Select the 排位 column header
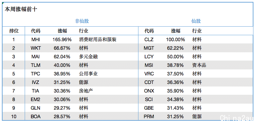Viewport: 255px width, 122px height. point(14,31)
